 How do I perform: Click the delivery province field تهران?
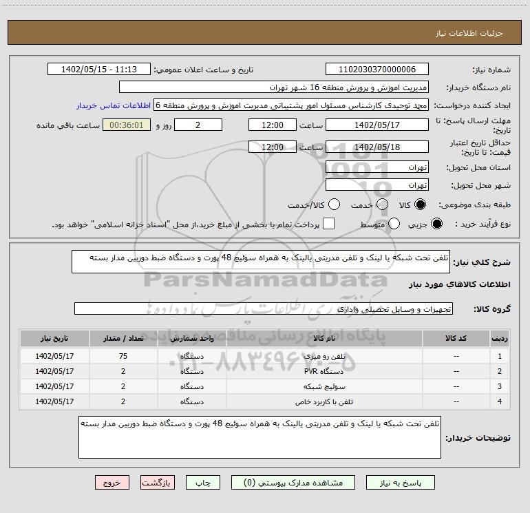coord(377,167)
